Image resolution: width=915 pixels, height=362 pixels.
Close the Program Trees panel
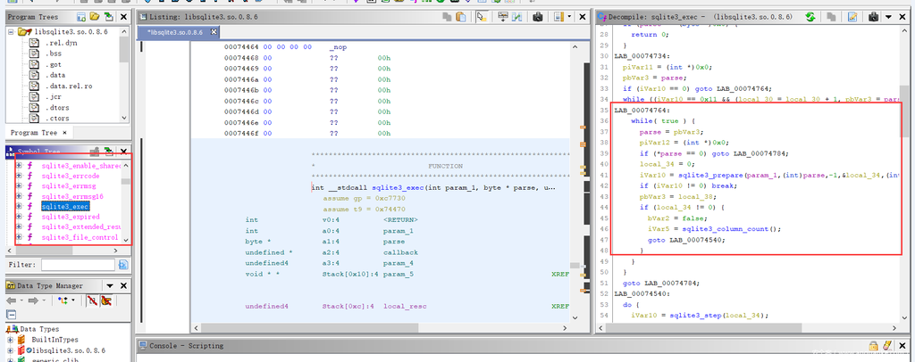click(x=123, y=17)
